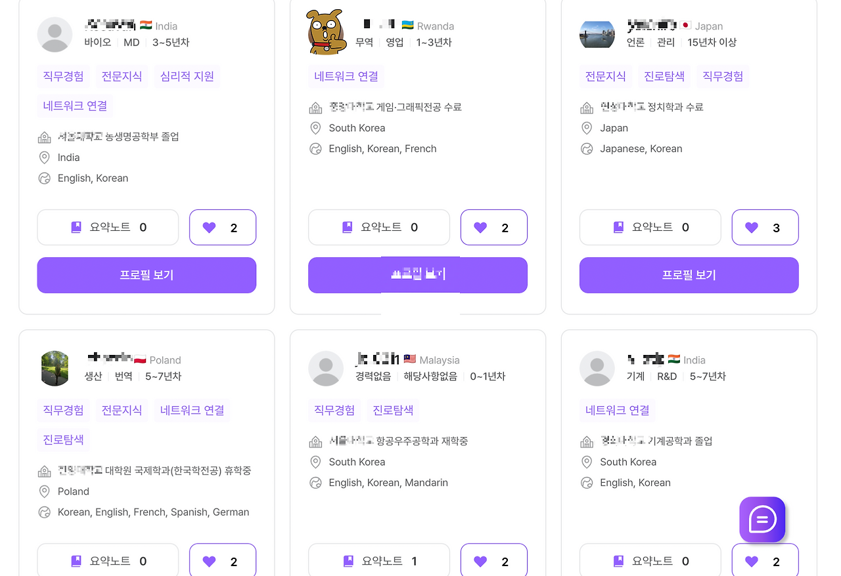This screenshot has height=576, width=841.
Task: Click 프로필 보기 on the Japan mentor card
Action: [689, 275]
